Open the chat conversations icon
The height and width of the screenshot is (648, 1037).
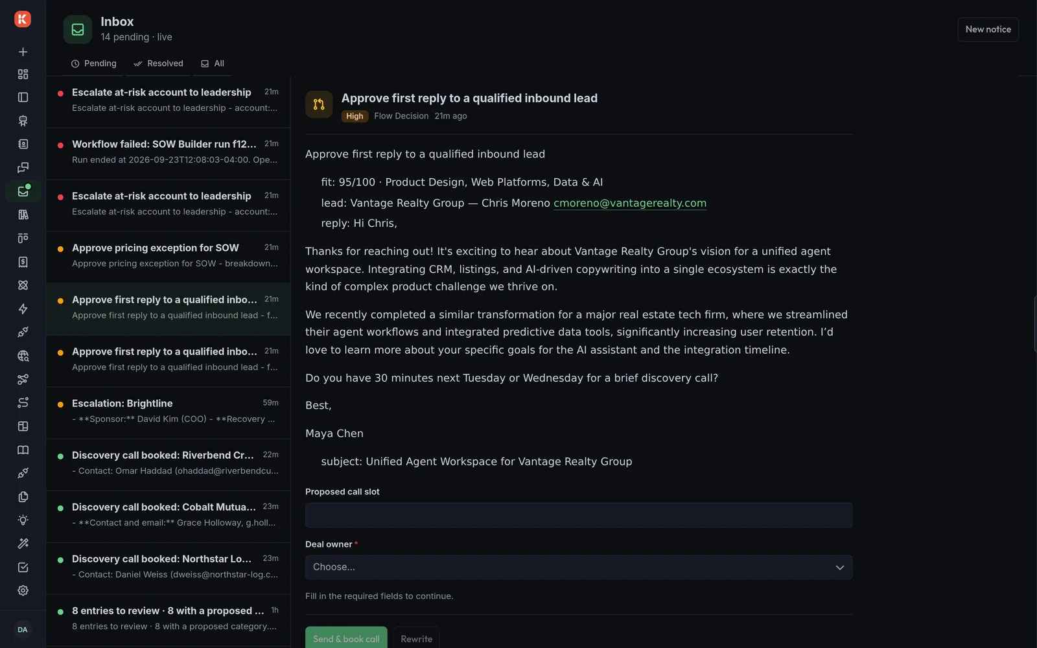(23, 168)
